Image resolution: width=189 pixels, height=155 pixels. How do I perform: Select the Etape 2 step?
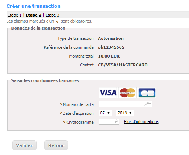tap(34, 15)
